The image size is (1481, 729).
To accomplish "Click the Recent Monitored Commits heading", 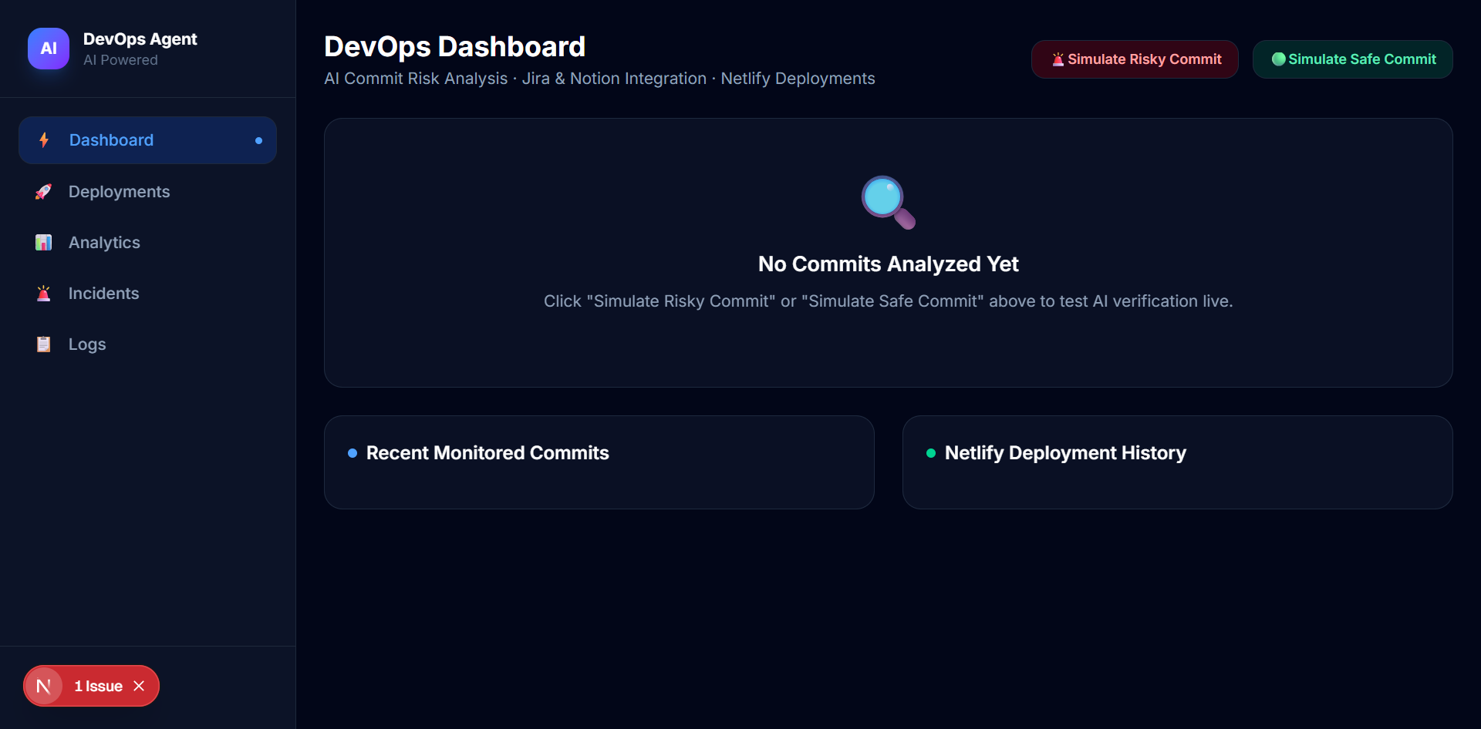I will tap(487, 453).
